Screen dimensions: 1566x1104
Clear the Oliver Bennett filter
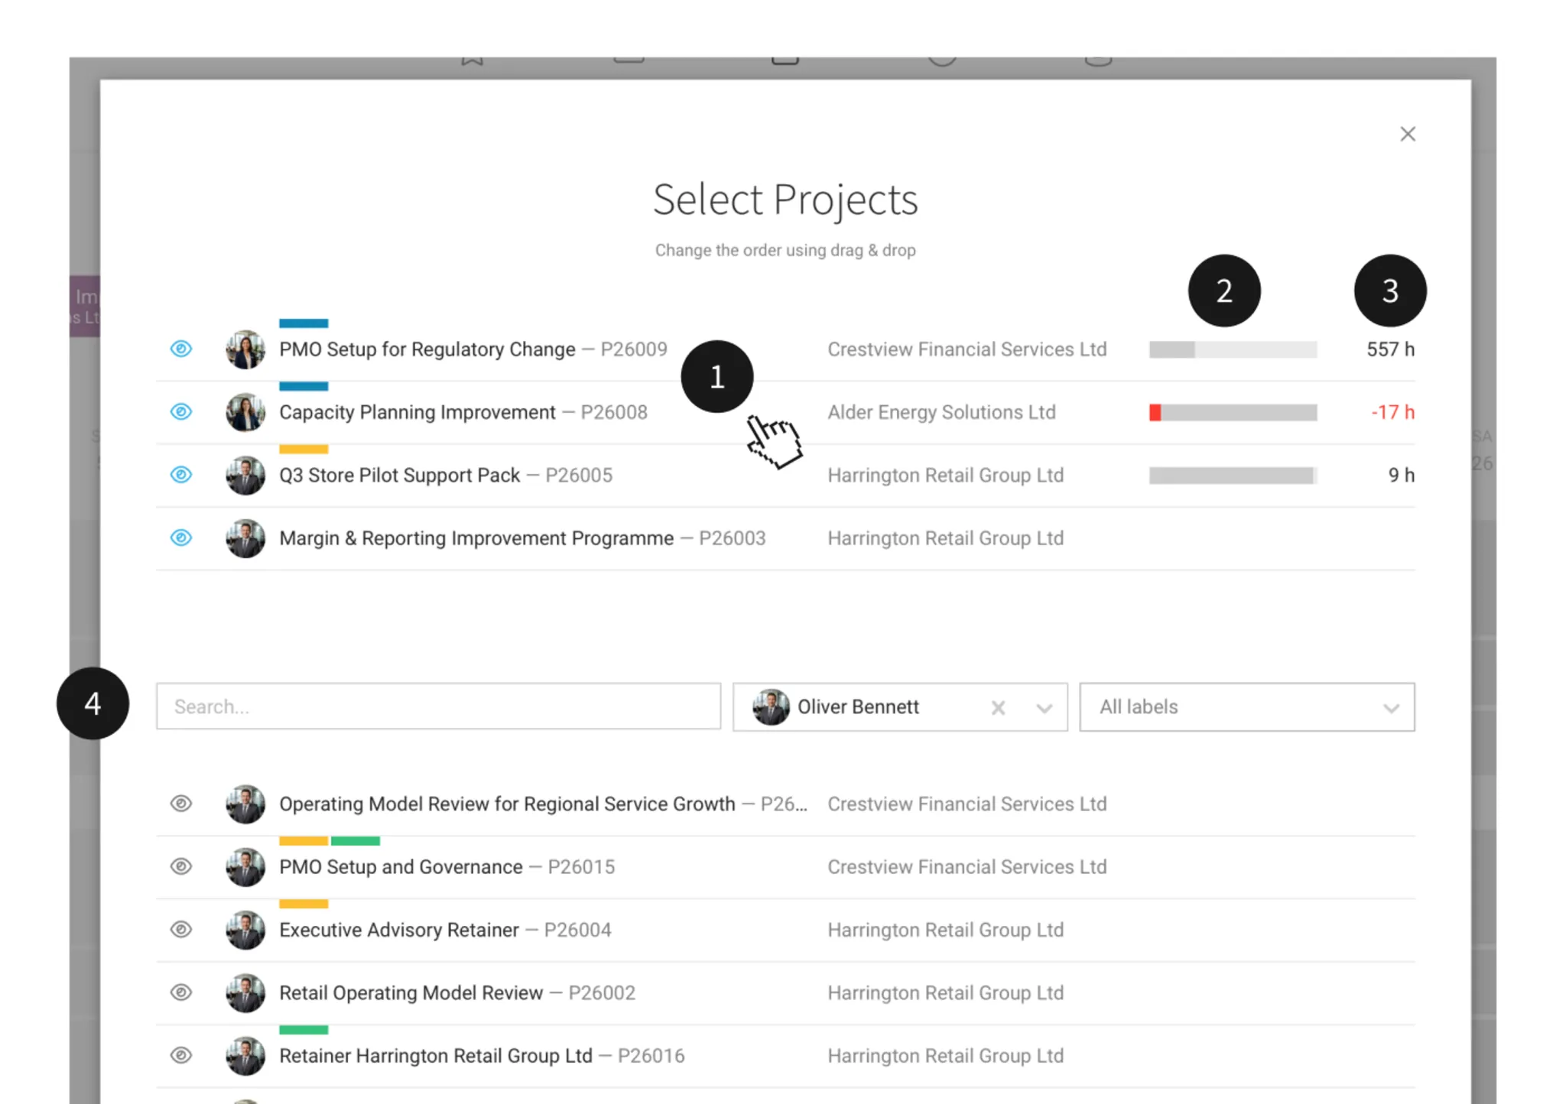click(998, 708)
